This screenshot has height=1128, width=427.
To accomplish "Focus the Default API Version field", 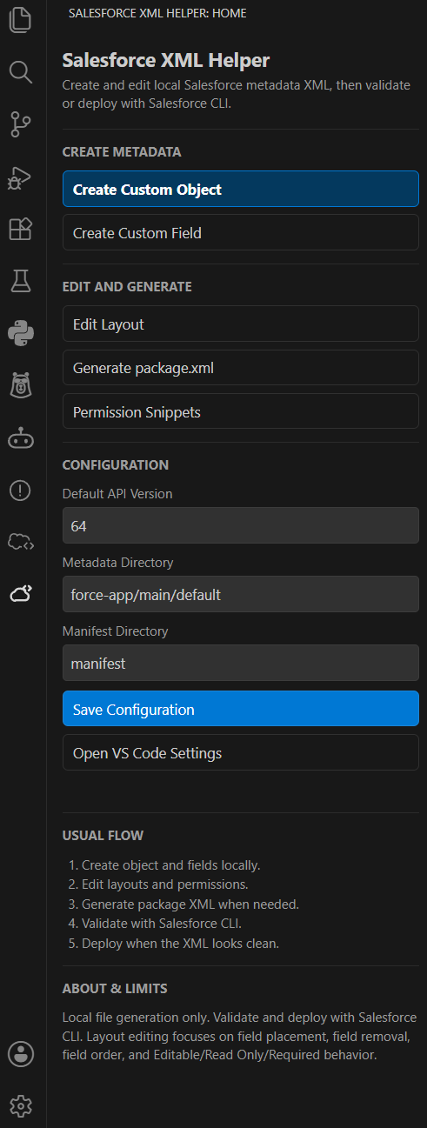I will tap(241, 526).
